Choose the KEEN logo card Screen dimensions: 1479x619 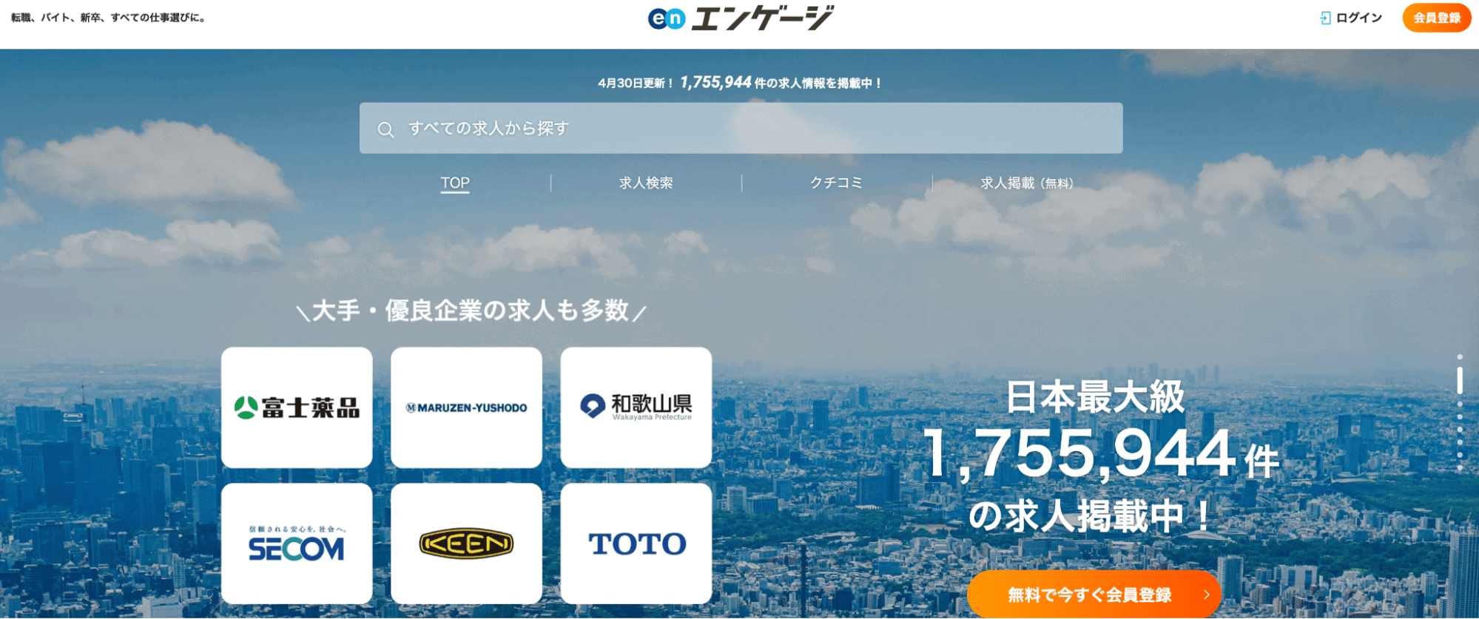click(x=466, y=544)
